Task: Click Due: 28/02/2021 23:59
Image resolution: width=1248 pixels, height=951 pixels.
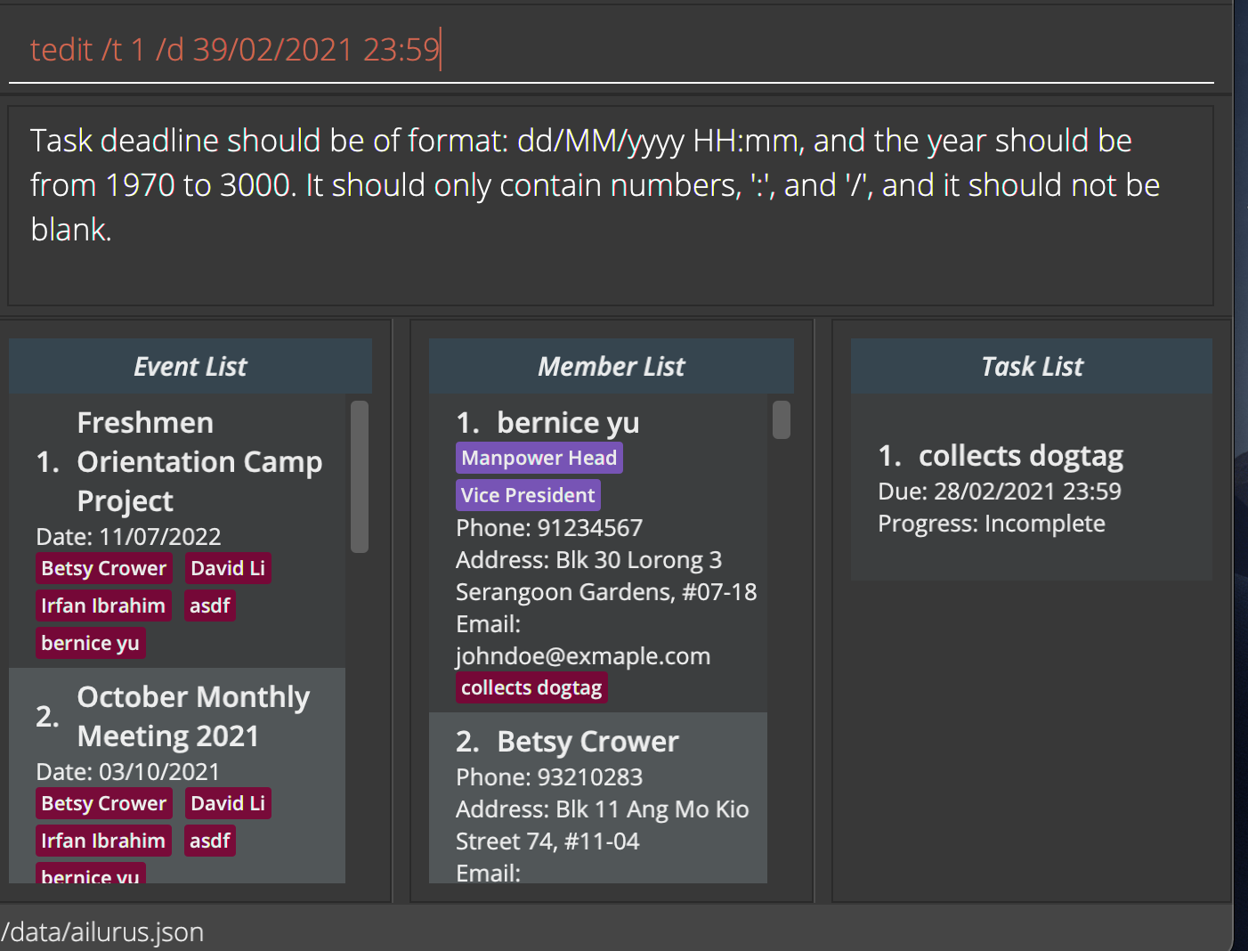Action: click(1000, 491)
